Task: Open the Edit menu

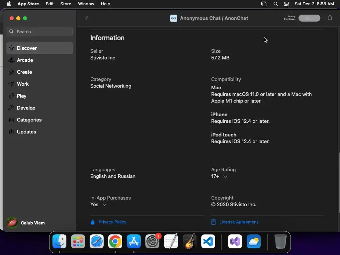Action: pos(50,4)
